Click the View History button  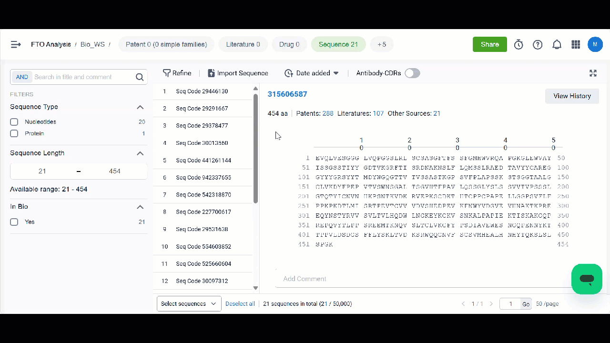click(x=572, y=96)
